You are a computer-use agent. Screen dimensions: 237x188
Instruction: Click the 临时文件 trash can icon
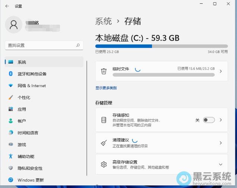104,71
